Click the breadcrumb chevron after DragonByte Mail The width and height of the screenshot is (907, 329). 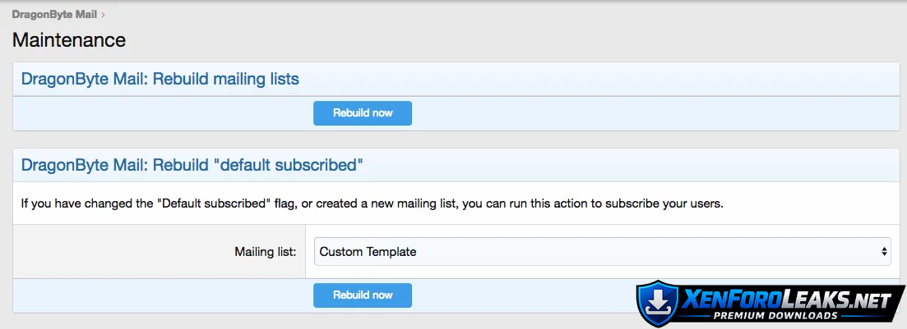pos(103,14)
